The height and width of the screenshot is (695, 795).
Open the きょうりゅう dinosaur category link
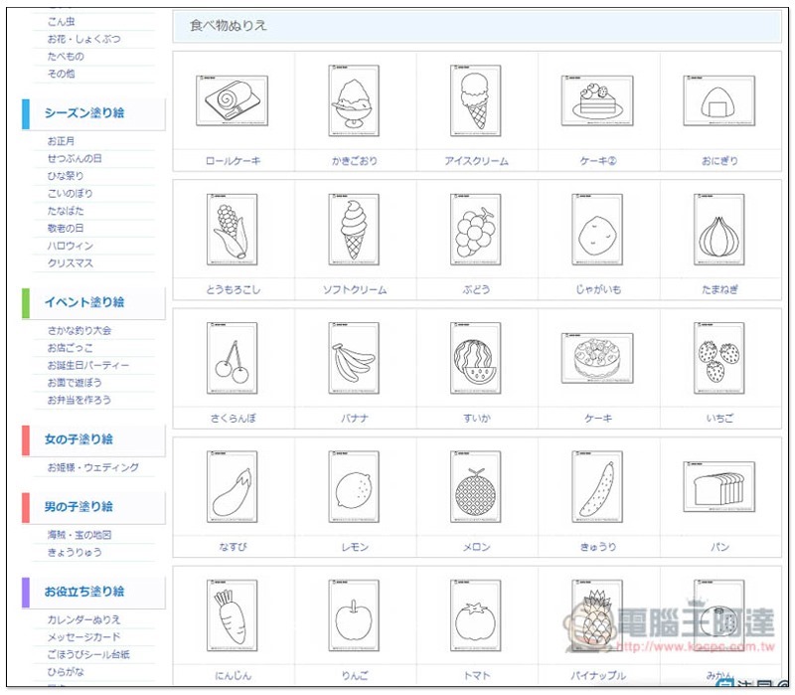[75, 552]
